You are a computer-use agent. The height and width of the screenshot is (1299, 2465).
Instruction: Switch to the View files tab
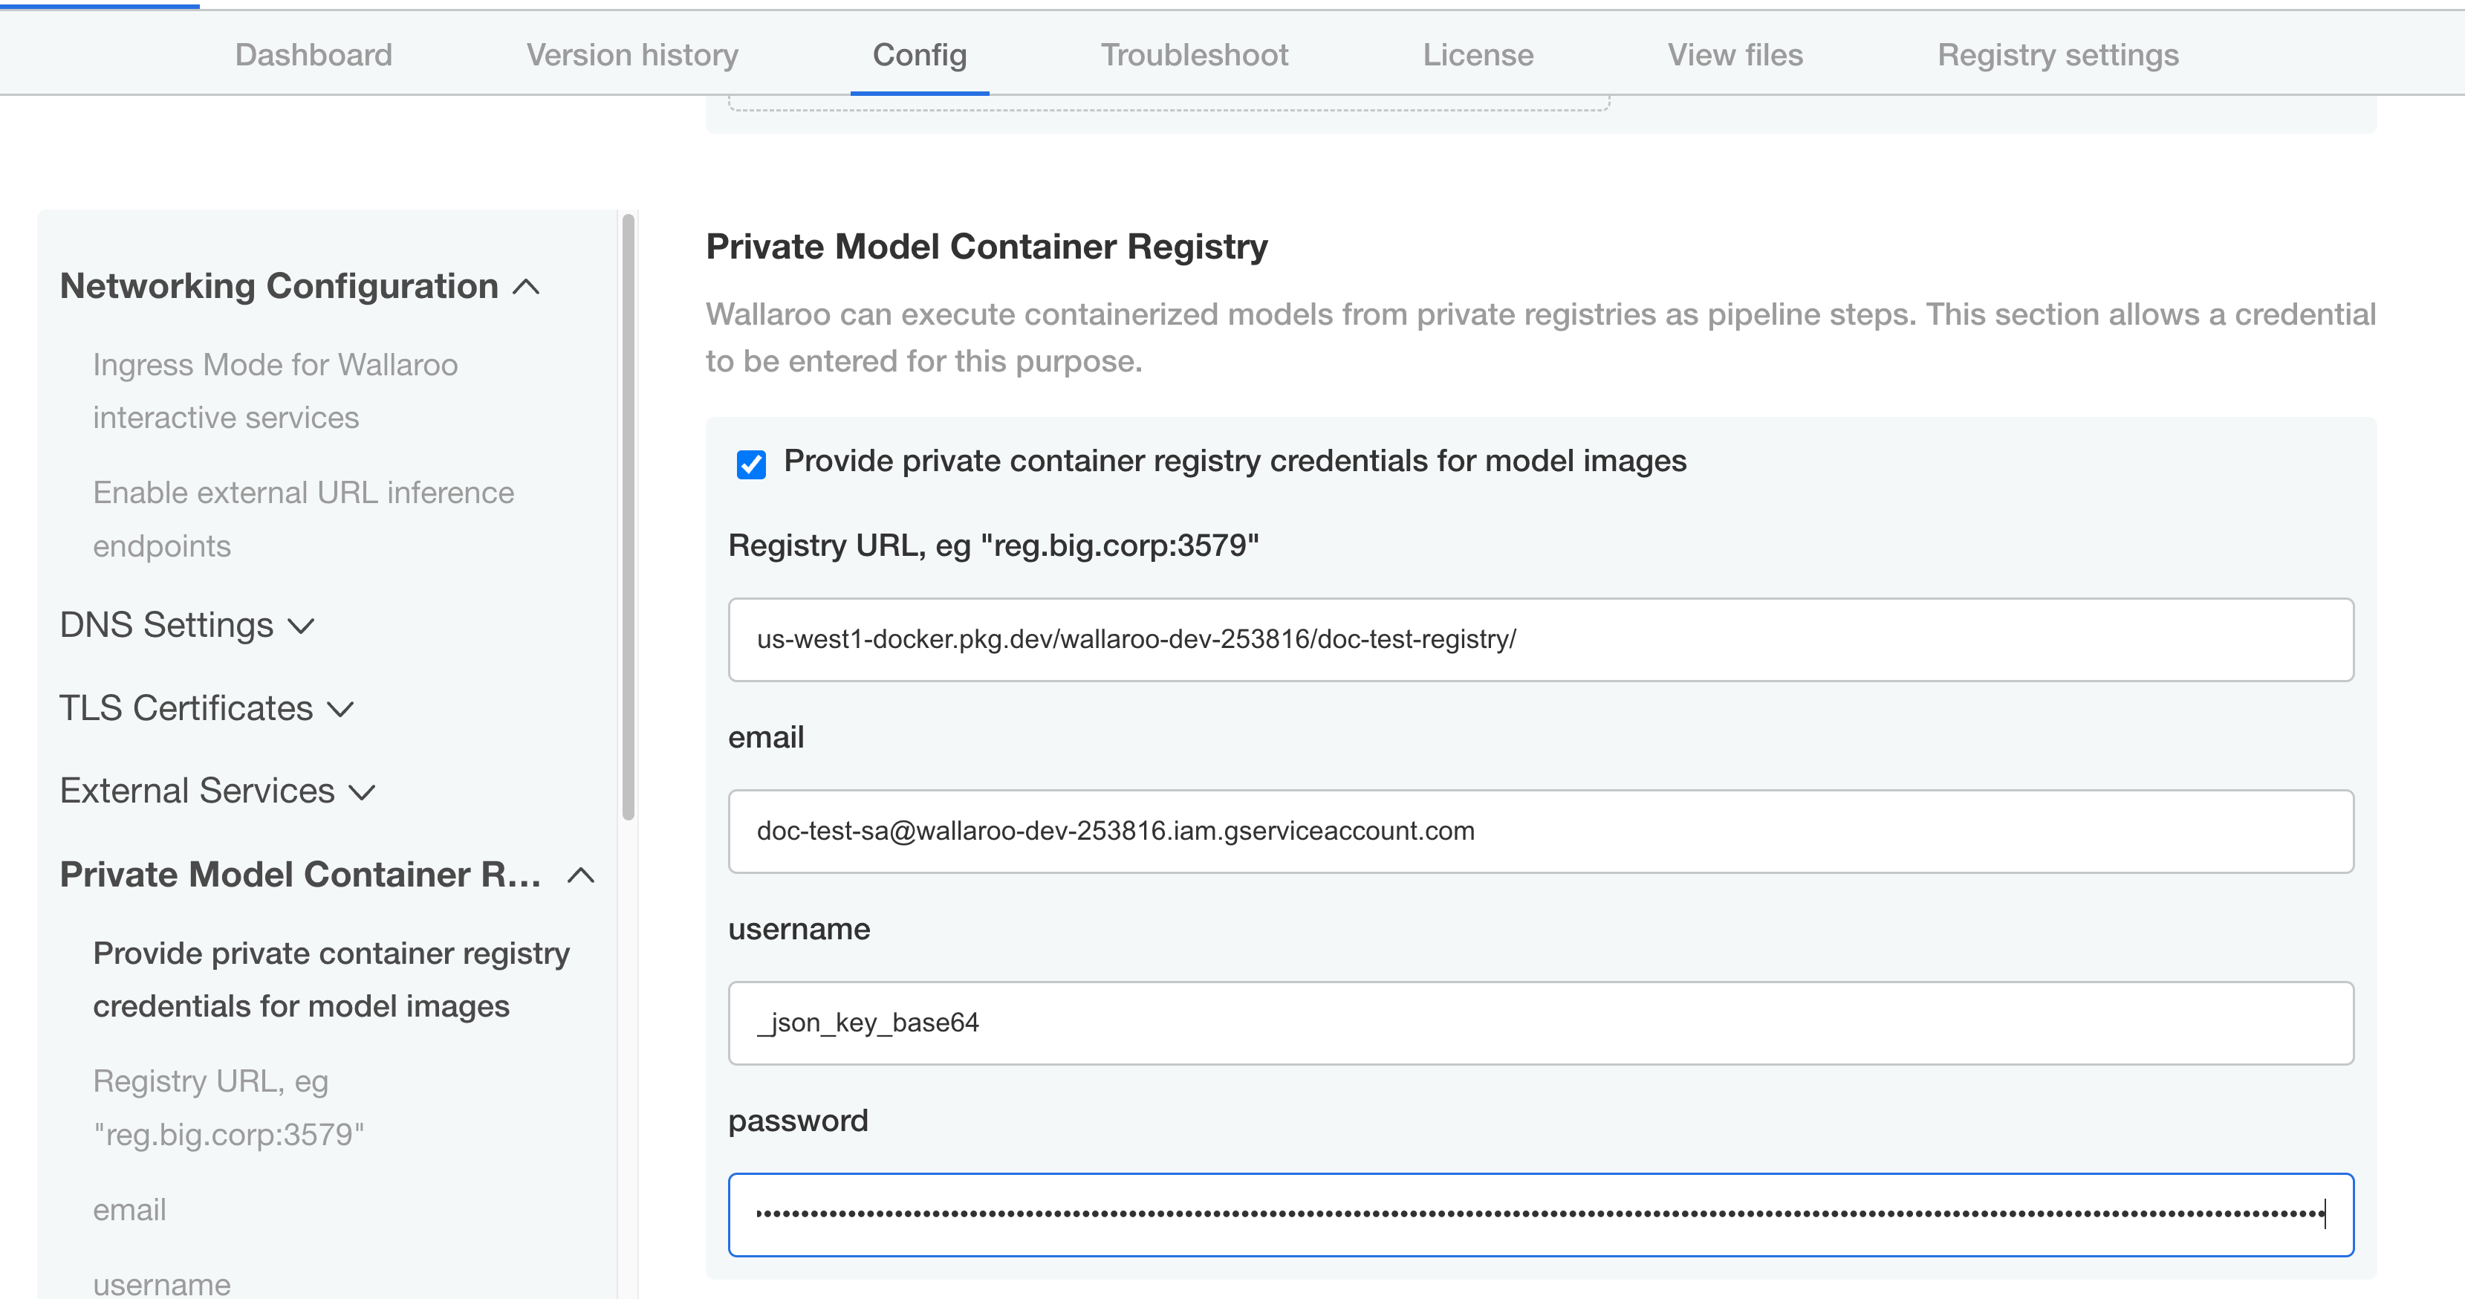pos(1734,54)
